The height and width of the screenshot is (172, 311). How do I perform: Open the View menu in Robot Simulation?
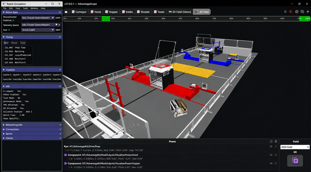coord(18,8)
